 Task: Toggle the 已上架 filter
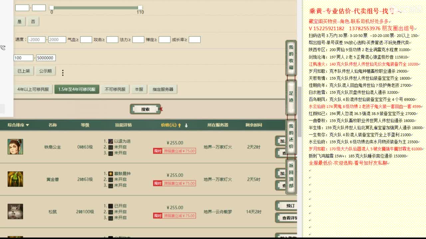pyautogui.click(x=24, y=71)
